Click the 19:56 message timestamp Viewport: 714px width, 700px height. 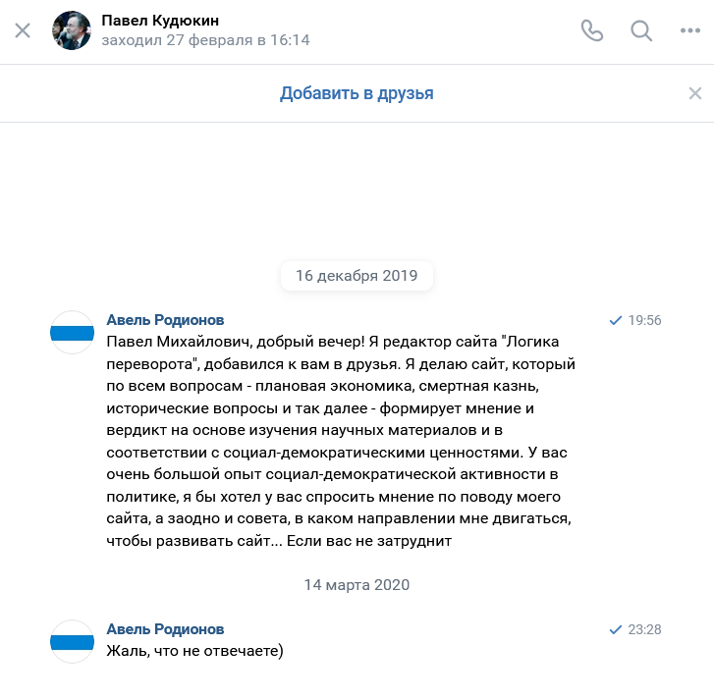point(644,320)
